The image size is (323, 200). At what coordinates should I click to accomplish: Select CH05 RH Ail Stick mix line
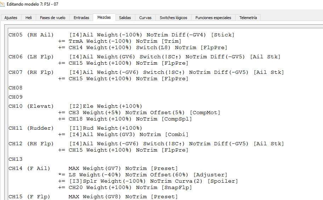pyautogui.click(x=152, y=35)
